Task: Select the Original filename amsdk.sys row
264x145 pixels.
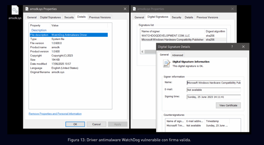Action: [69, 72]
